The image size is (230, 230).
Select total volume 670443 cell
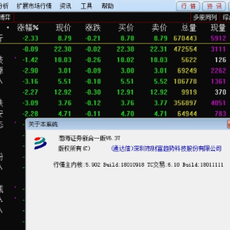185,38
